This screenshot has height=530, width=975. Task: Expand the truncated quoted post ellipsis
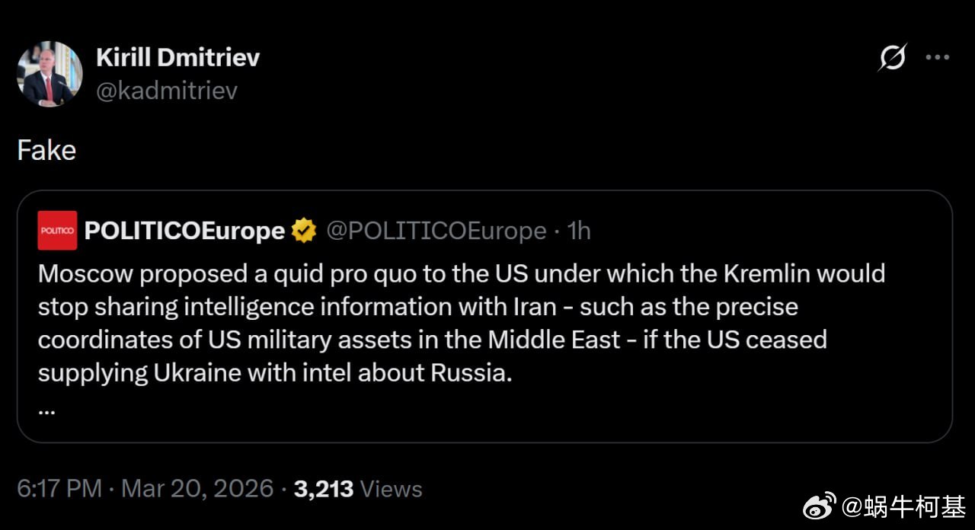46,409
